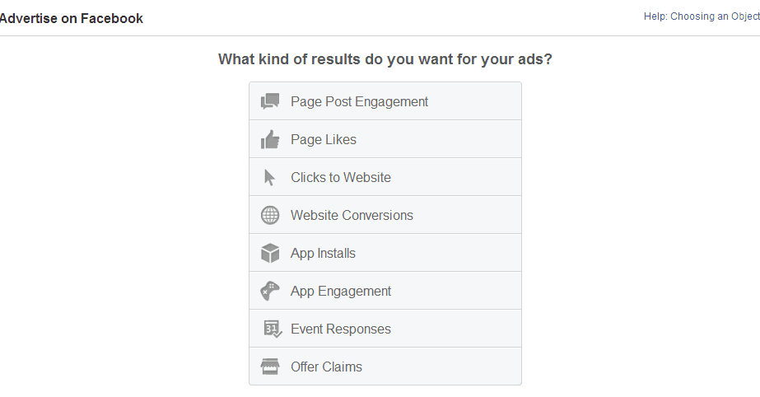Image resolution: width=760 pixels, height=397 pixels.
Task: Select the Page Post Engagement objective
Action: click(x=385, y=101)
